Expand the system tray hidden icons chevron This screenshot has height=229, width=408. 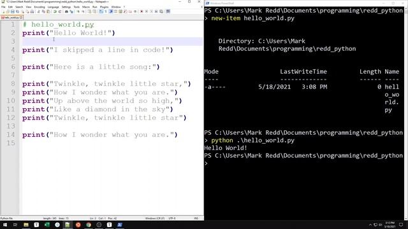click(x=370, y=225)
